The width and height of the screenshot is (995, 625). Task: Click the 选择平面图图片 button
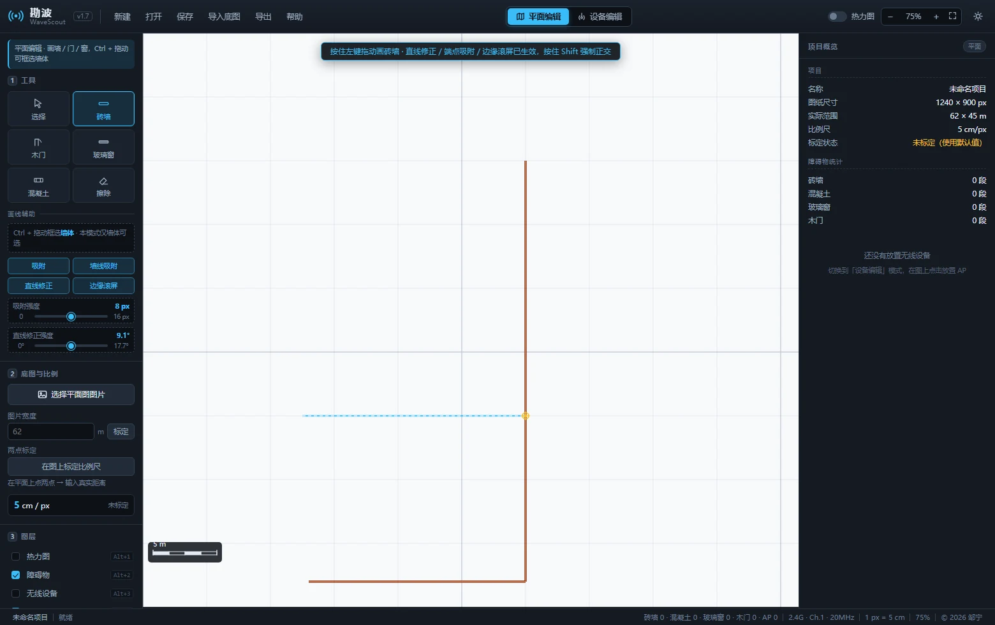coord(71,394)
